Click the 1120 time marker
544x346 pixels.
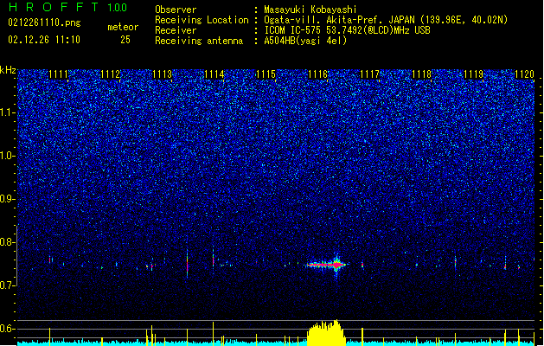[525, 74]
